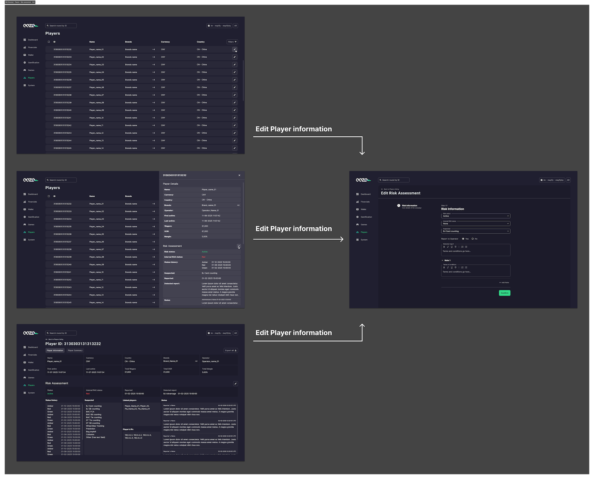Click the Add Note link
594x479 pixels.
point(504,283)
